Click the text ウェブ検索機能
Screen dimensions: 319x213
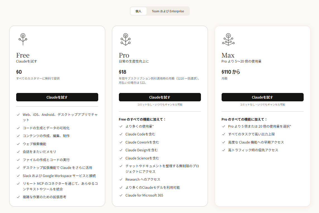(x=34, y=144)
